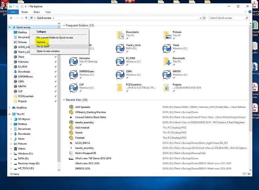
Task: Choose Pin to Start in context menu
Action: (60, 46)
